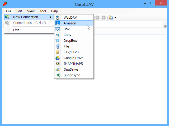169x126 pixels.
Task: Choose FTP/FTPS connection type
Action: [x=74, y=52]
